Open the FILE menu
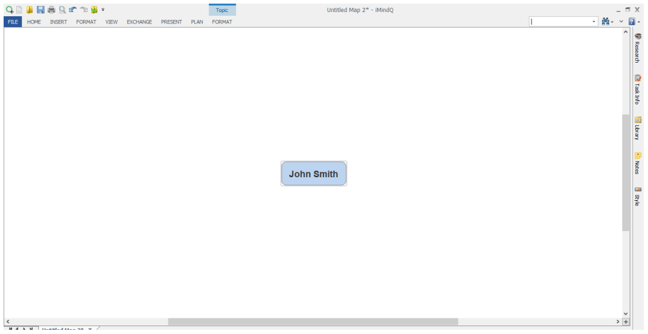Screen dimensions: 648x334 pyautogui.click(x=13, y=22)
